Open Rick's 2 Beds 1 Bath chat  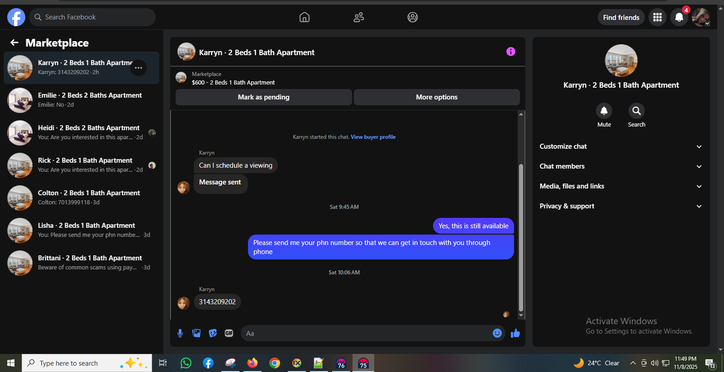81,165
